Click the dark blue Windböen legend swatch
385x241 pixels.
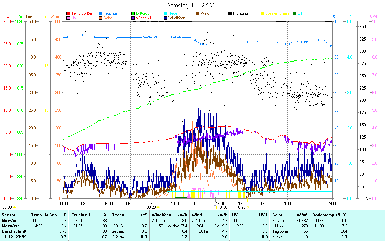pyautogui.click(x=165, y=18)
